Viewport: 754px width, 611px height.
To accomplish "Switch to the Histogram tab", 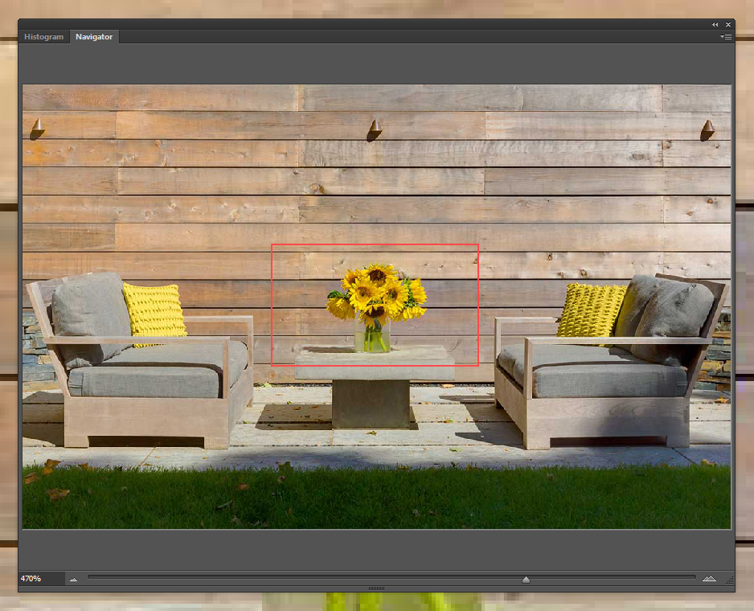I will 43,36.
